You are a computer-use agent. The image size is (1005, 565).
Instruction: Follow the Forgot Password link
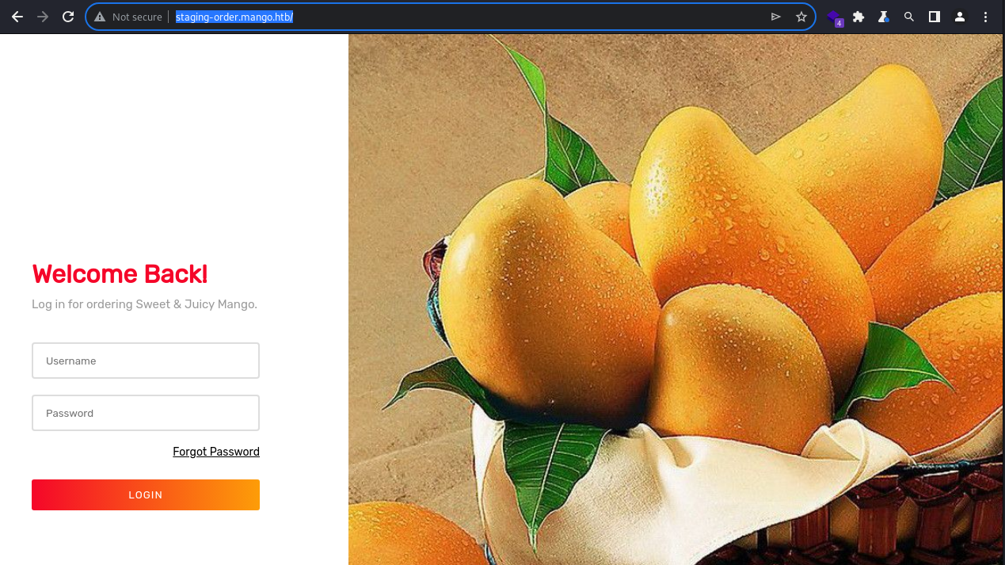pos(216,452)
